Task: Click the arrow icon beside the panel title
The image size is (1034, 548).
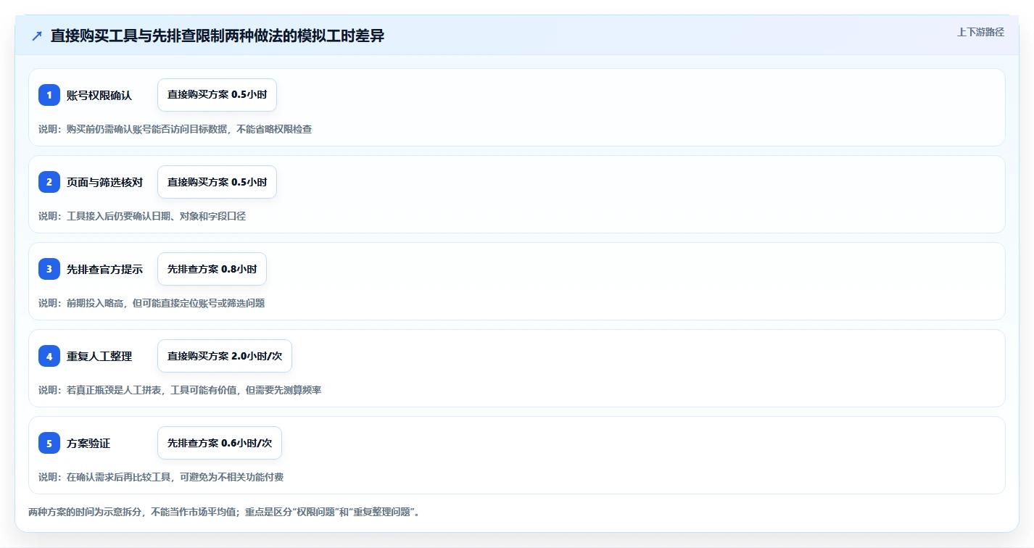Action: [x=37, y=36]
